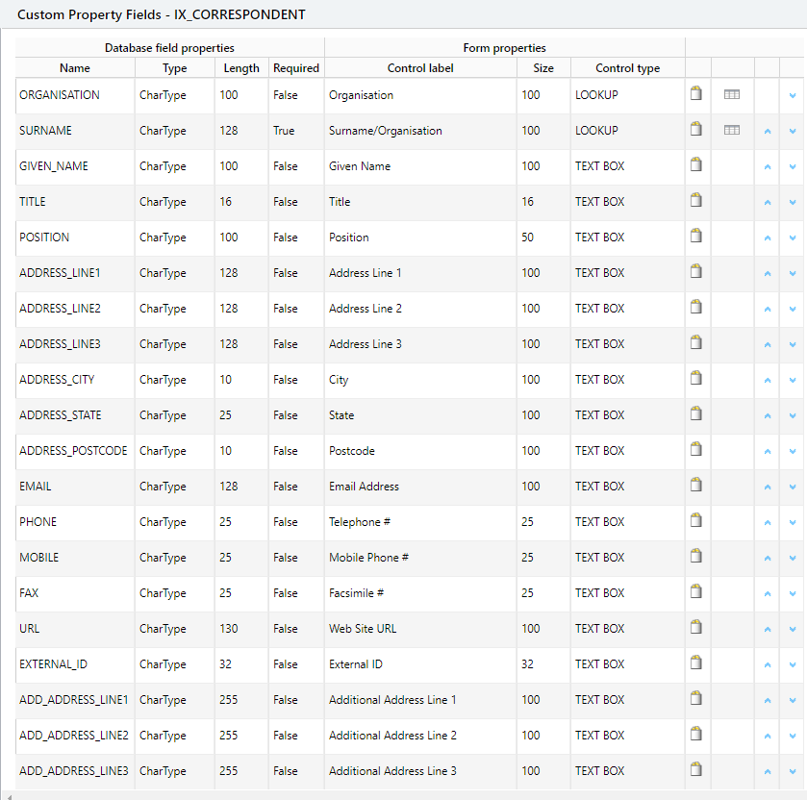Open properties icon for ORGANISATION row
The width and height of the screenshot is (807, 800).
click(x=696, y=94)
